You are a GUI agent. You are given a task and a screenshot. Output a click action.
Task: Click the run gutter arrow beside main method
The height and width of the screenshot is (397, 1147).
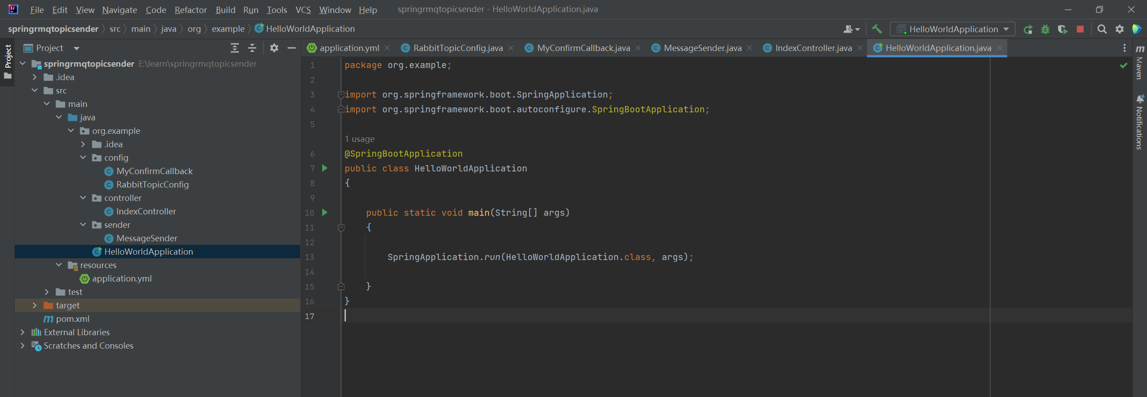click(325, 213)
